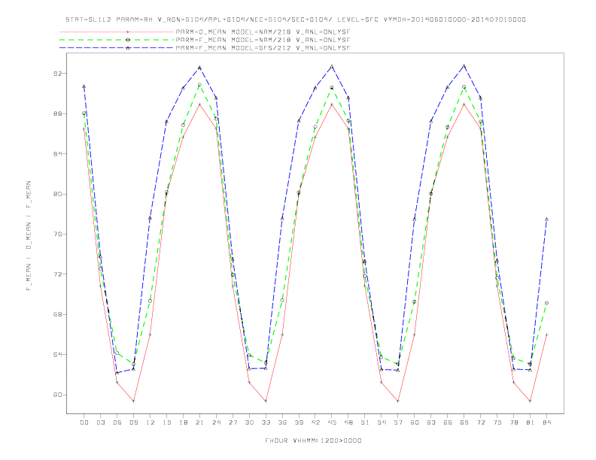Click y-axis tick value 84
This screenshot has height=460, width=596.
tap(57, 154)
